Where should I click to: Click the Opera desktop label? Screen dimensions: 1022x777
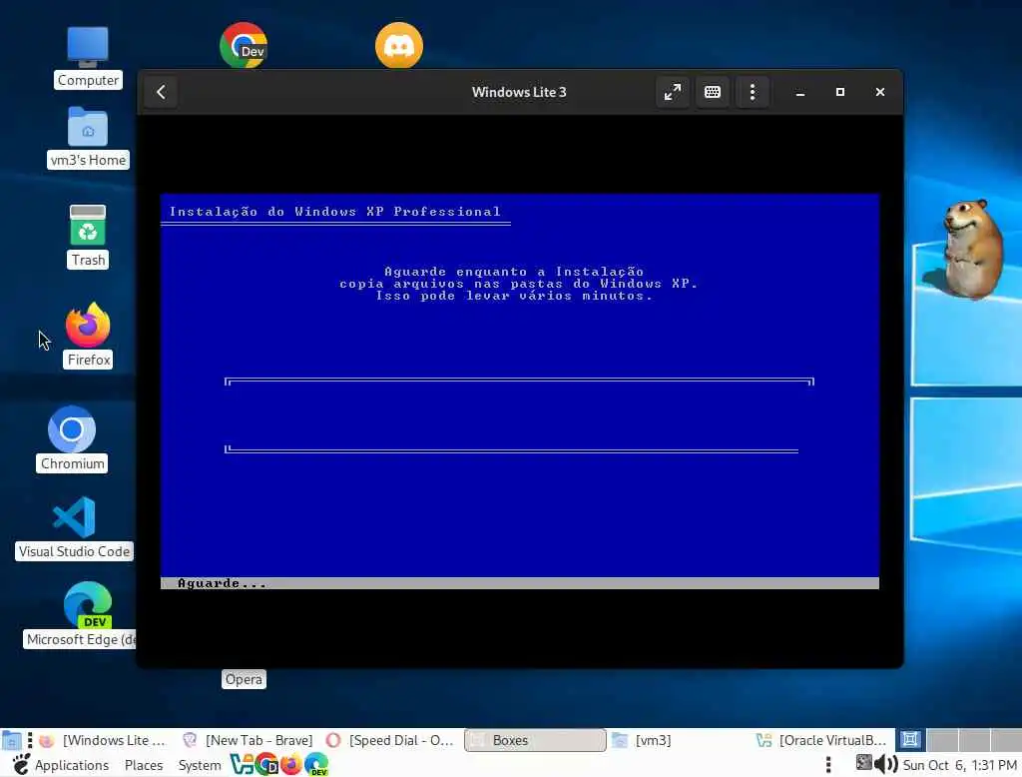[x=244, y=679]
